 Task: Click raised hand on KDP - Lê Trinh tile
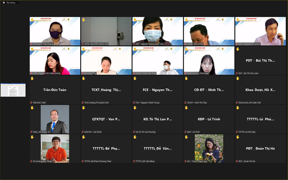pyautogui.click(x=186, y=108)
